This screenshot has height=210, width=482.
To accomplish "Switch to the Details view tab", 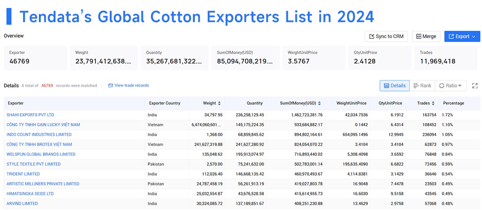I will click(x=395, y=86).
